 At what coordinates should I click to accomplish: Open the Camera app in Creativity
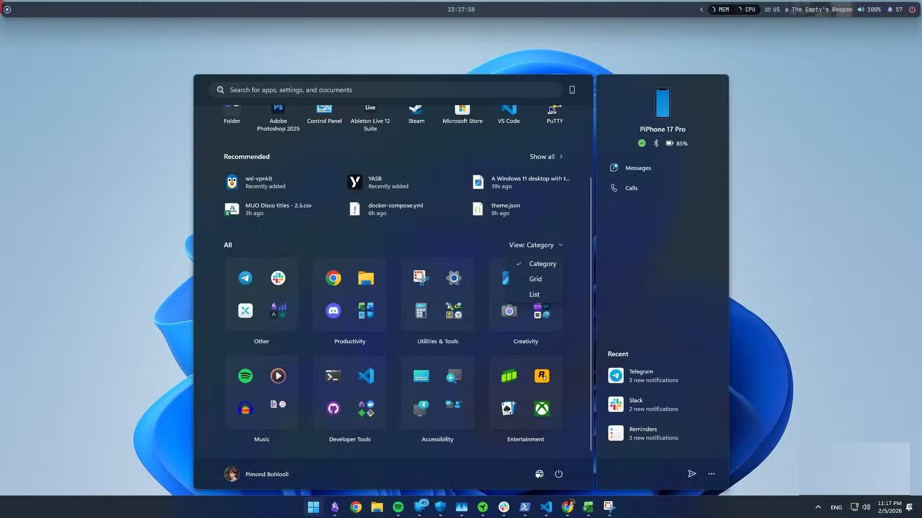click(x=509, y=311)
